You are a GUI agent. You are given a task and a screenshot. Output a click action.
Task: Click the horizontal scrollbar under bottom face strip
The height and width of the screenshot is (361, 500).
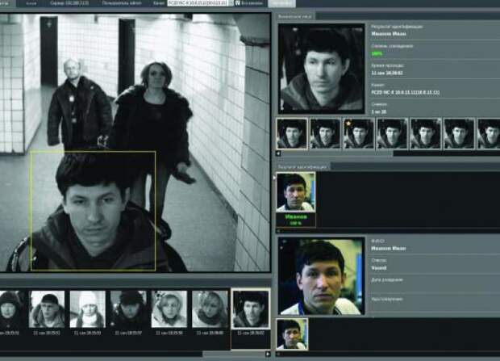coord(121,353)
